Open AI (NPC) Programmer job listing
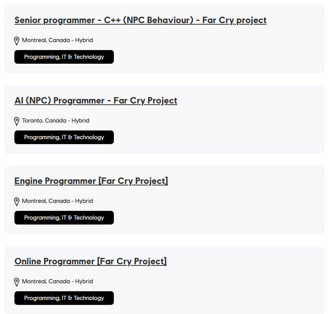Screen dimensions: 329x314 click(96, 100)
